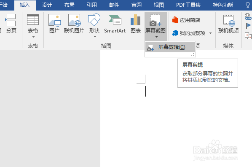The height and width of the screenshot is (167, 252).
Task: Select the Insert (插入) tab
Action: tap(25, 5)
